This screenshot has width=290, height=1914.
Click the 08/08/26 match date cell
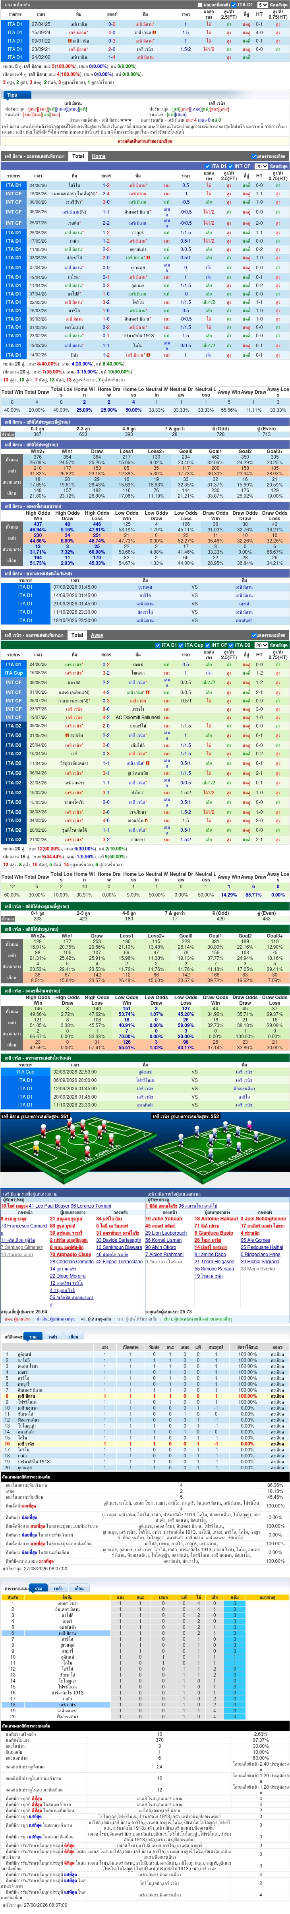[37, 202]
